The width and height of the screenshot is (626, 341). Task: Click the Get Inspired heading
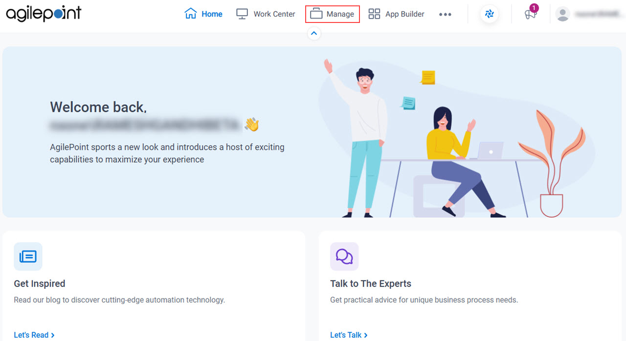(40, 283)
